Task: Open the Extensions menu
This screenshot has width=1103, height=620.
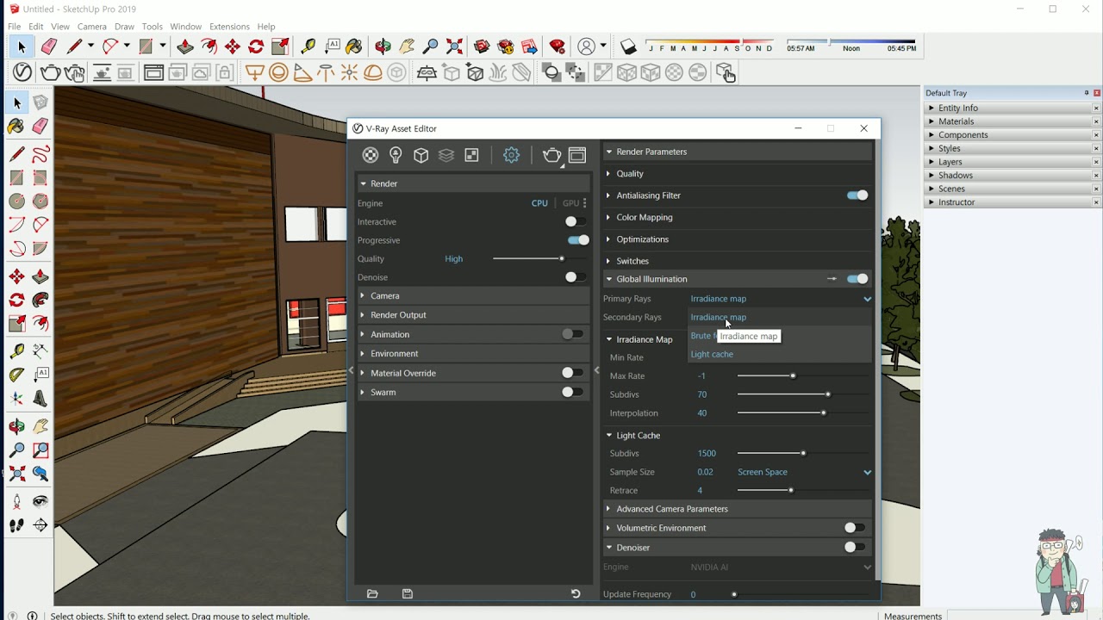Action: (229, 27)
